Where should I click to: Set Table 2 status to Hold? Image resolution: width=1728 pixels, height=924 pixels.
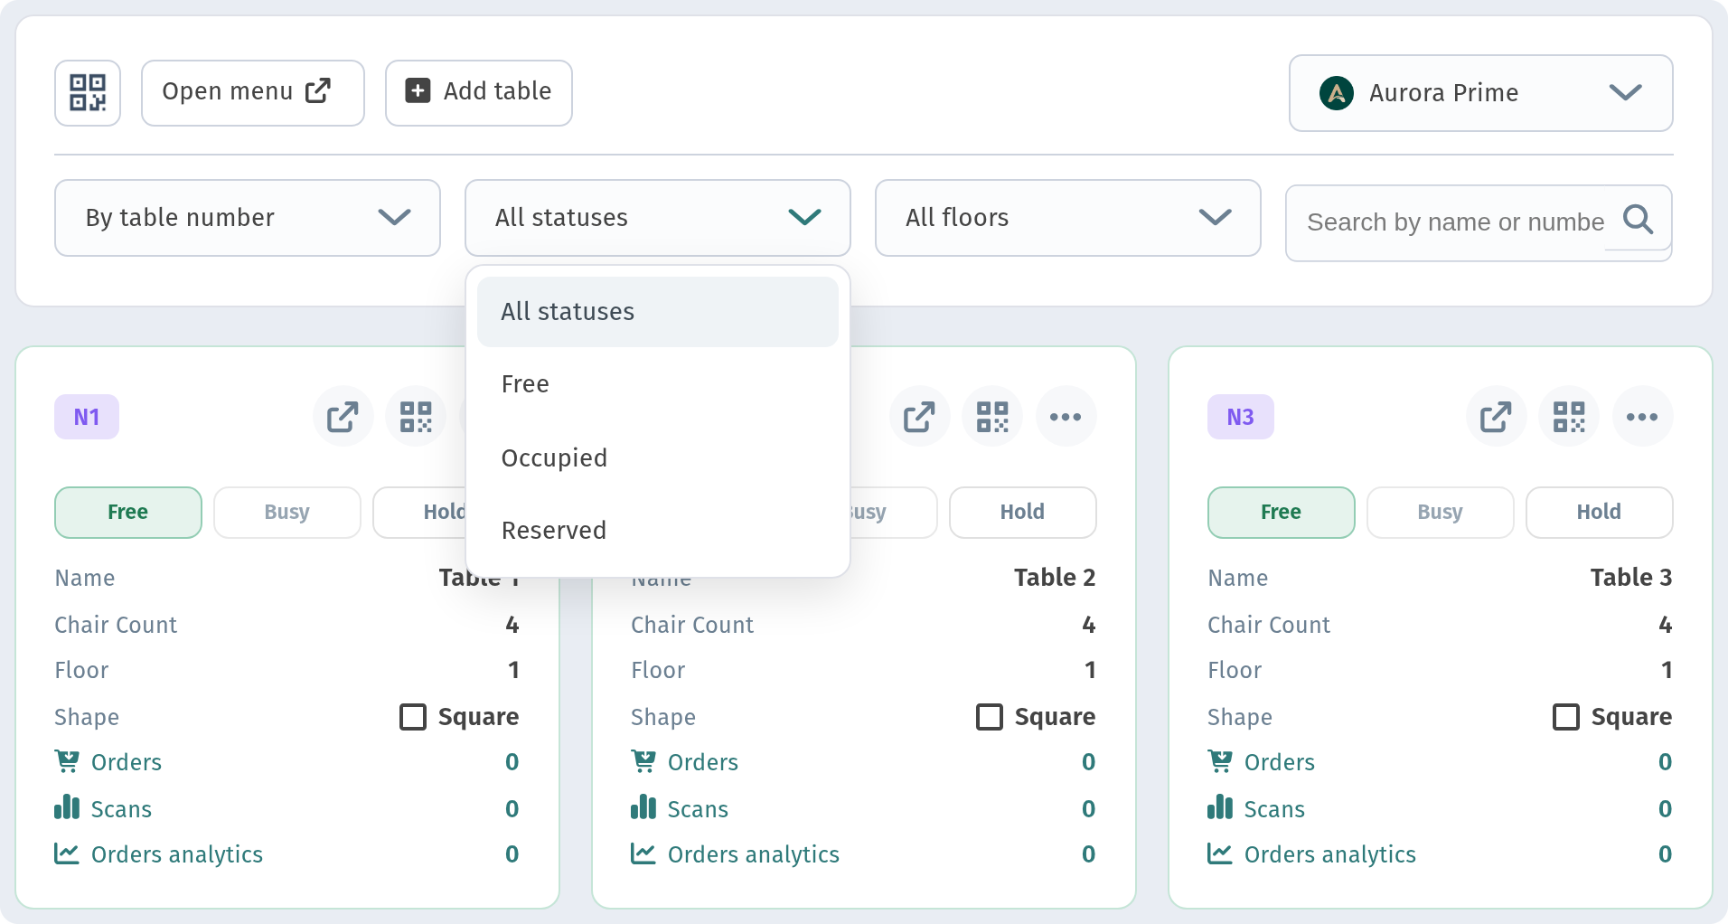1023,513
